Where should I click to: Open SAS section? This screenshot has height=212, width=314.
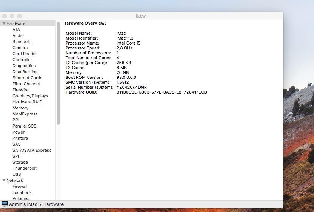pyautogui.click(x=16, y=144)
